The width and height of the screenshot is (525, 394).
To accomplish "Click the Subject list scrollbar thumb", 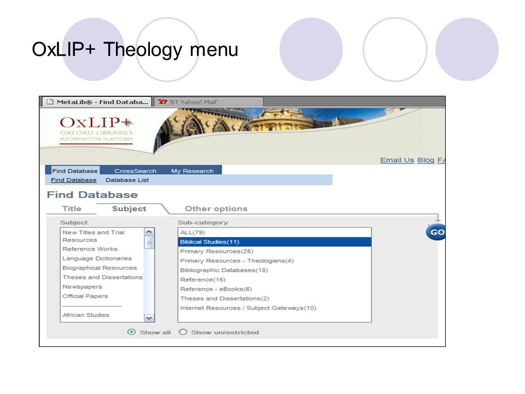I will (149, 242).
